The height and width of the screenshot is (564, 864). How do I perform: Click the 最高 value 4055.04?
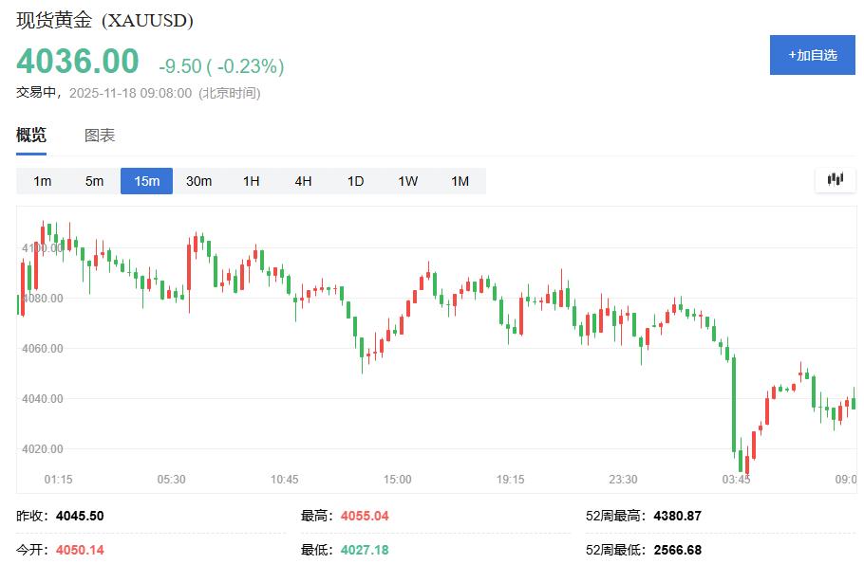pos(365,516)
